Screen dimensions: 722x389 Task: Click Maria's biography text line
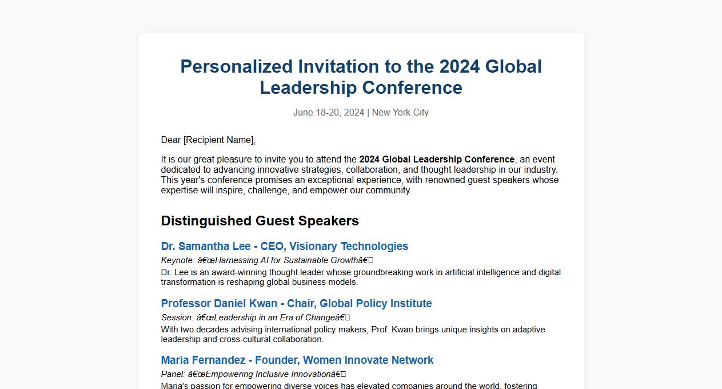tap(349, 386)
